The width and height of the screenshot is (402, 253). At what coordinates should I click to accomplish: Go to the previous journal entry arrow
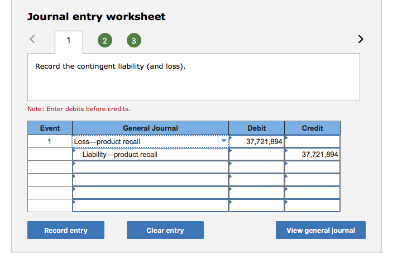point(32,39)
